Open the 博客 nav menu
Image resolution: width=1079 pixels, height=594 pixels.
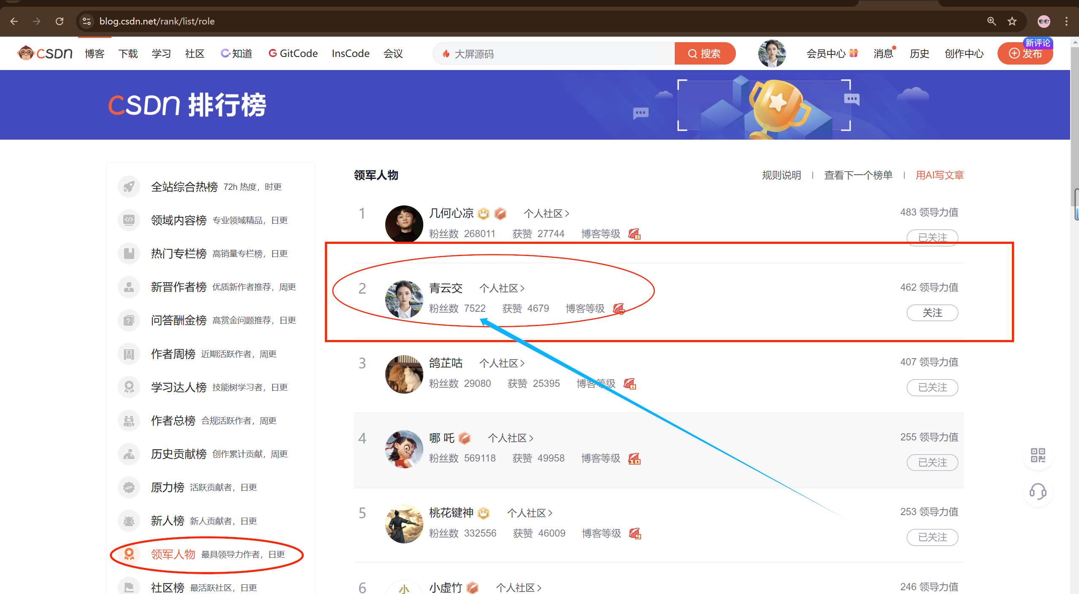pos(95,54)
